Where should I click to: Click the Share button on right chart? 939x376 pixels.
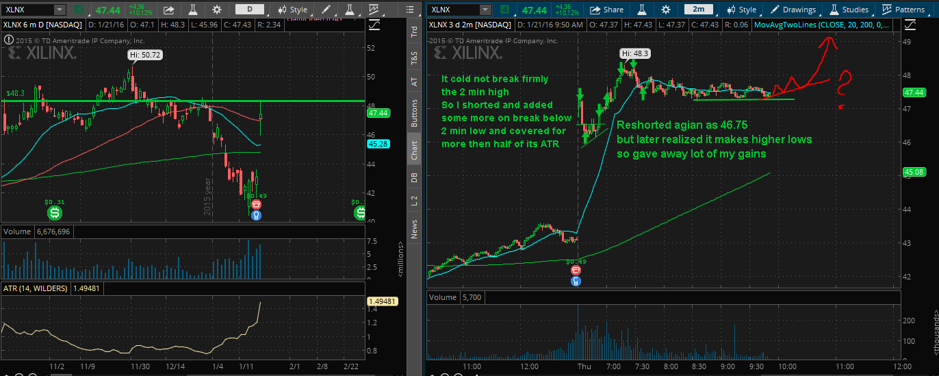pos(606,10)
